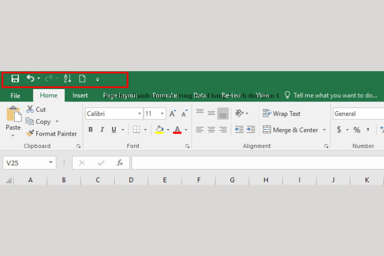The width and height of the screenshot is (384, 256).
Task: Click the Orientation text angle icon
Action: point(239,113)
